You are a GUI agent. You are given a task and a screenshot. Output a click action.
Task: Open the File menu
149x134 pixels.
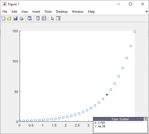click(x=5, y=12)
